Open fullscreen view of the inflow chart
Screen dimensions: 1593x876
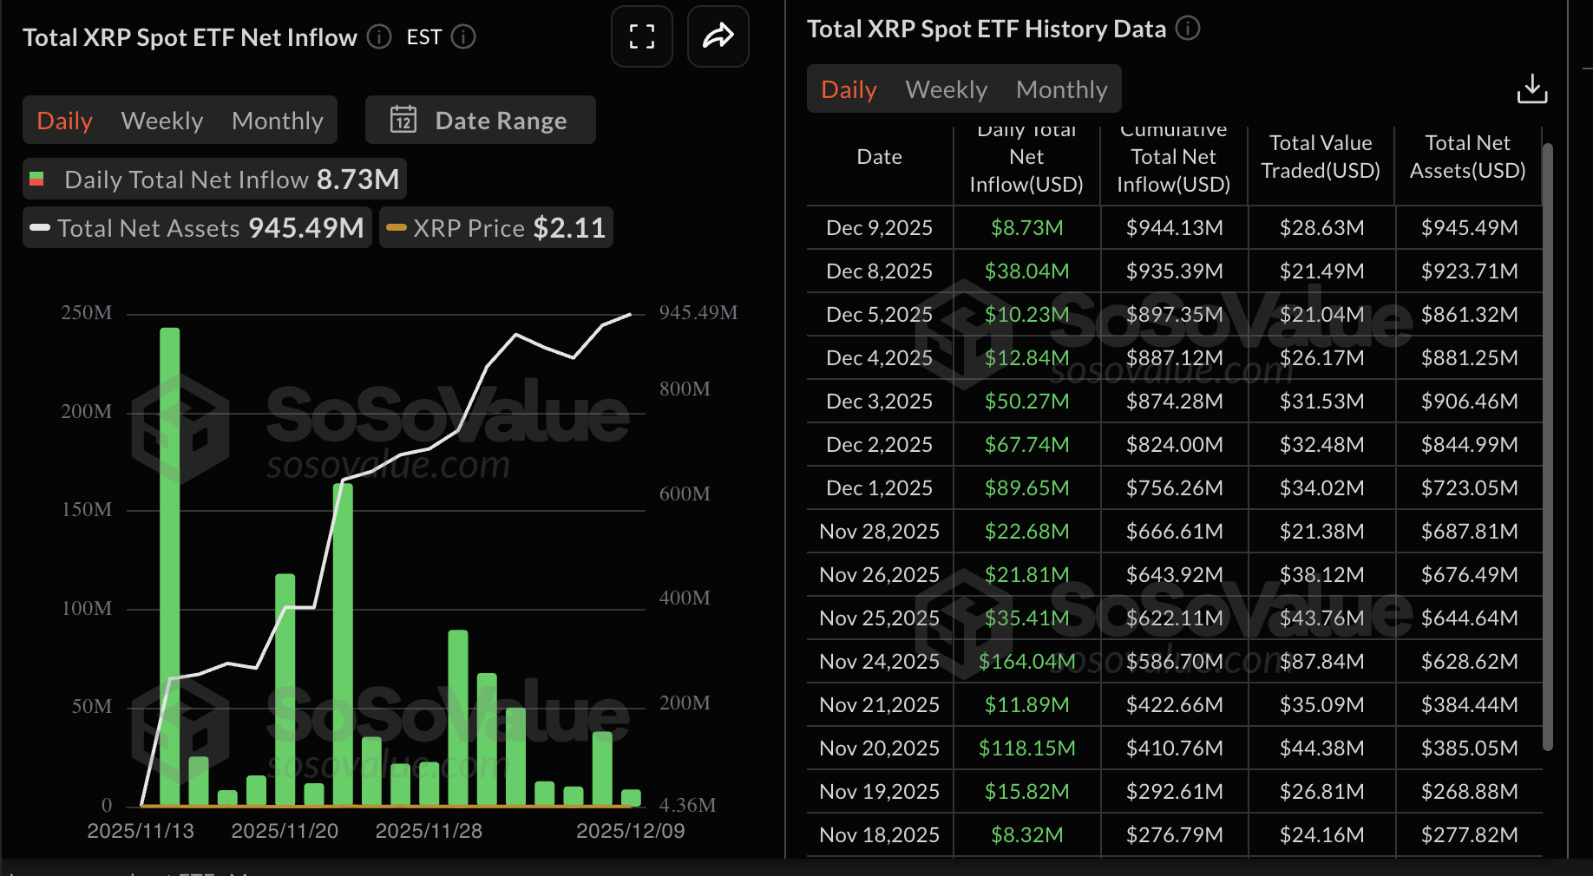click(x=641, y=36)
